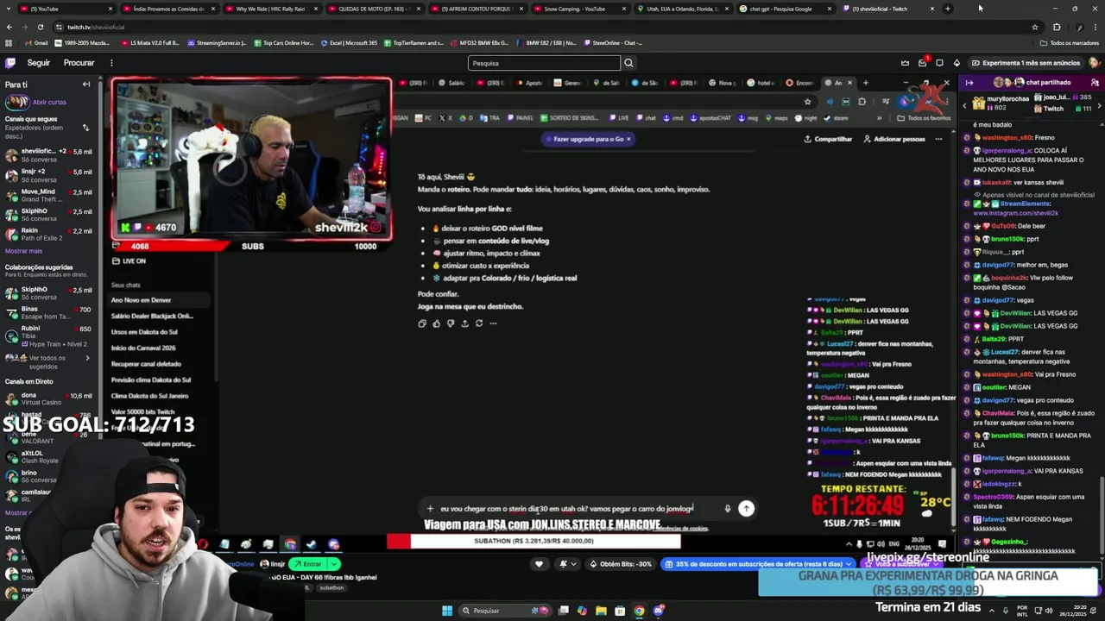Open Discord from the taskbar
1105x621 pixels.
659,611
